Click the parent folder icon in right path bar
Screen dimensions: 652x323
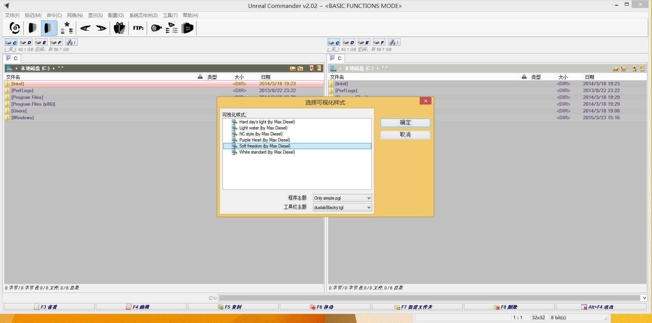point(623,68)
